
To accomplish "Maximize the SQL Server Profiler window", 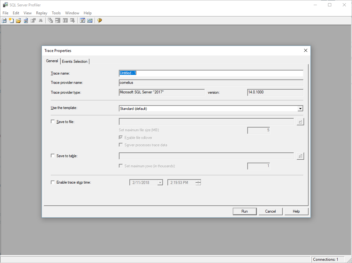I will coord(330,5).
